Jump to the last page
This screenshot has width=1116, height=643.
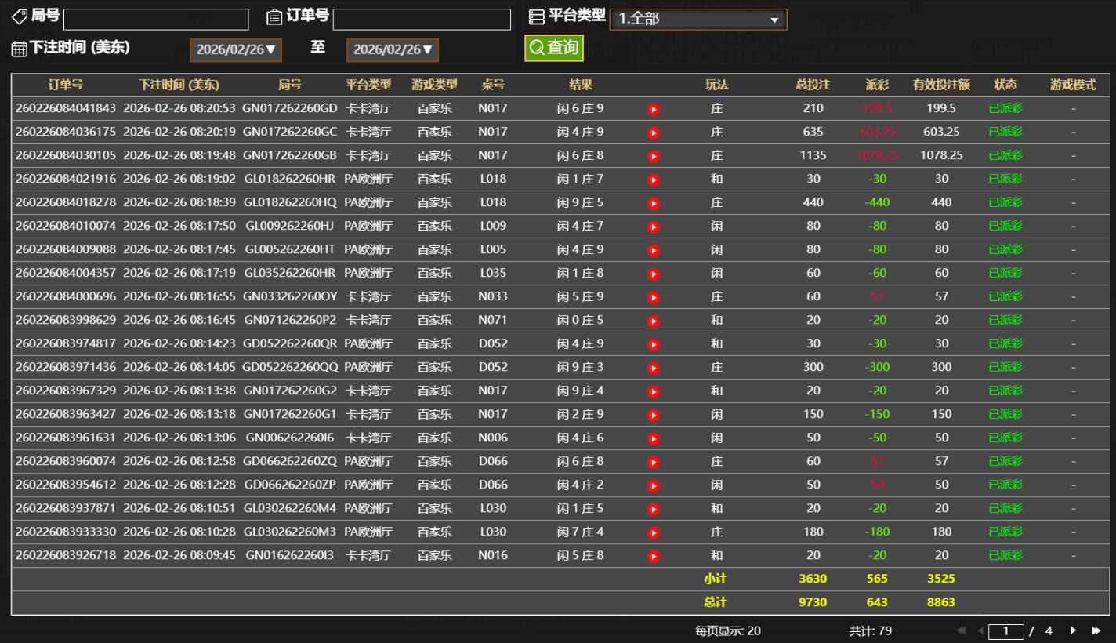1096,630
